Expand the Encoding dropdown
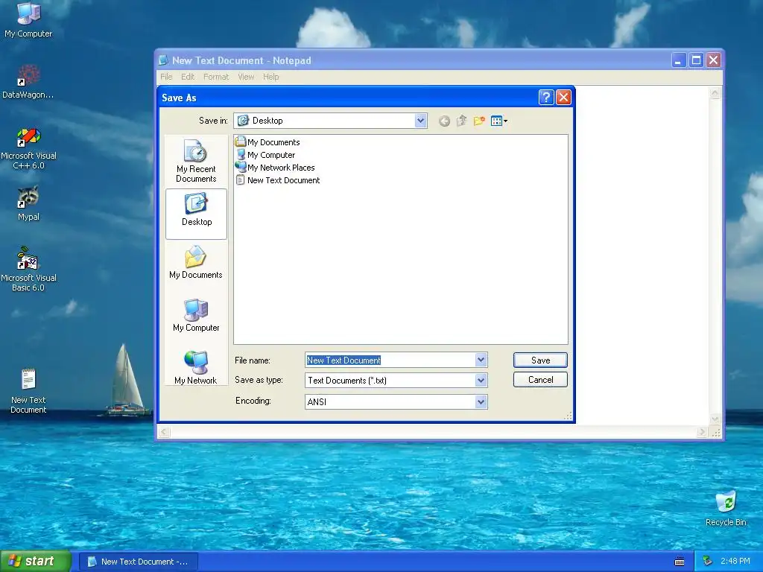 pyautogui.click(x=481, y=401)
